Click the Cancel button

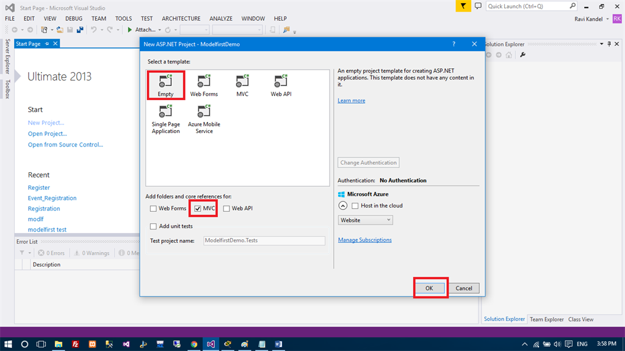point(464,288)
